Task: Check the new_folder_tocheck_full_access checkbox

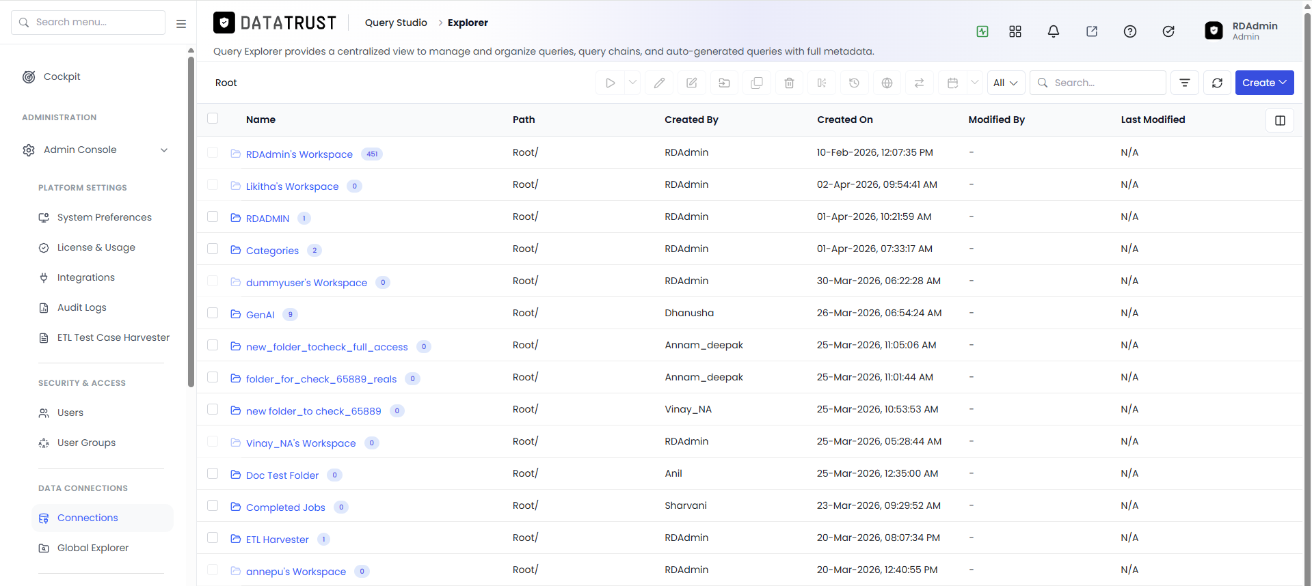Action: click(213, 345)
